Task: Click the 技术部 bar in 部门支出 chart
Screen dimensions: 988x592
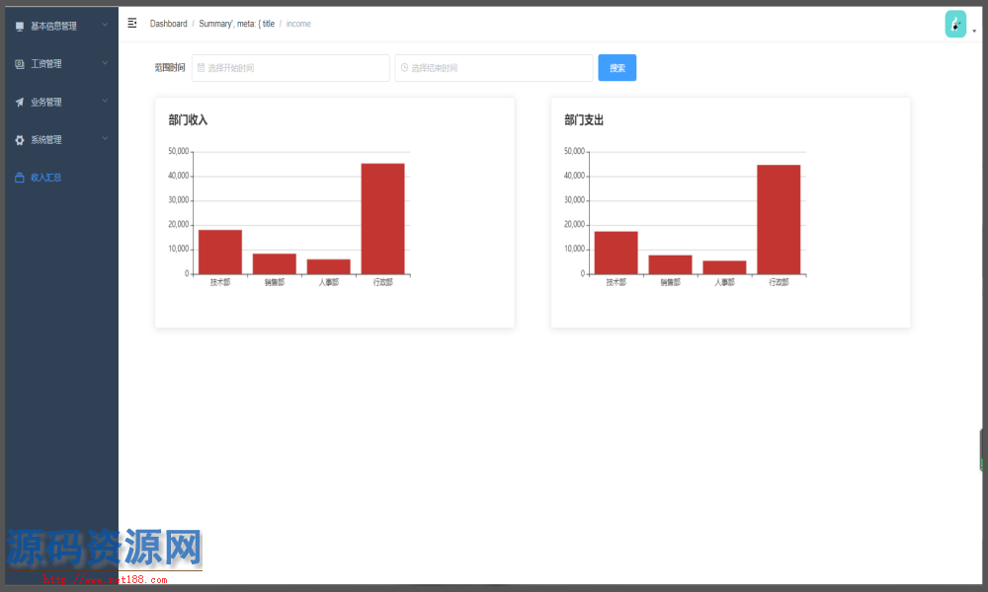Action: tap(616, 253)
